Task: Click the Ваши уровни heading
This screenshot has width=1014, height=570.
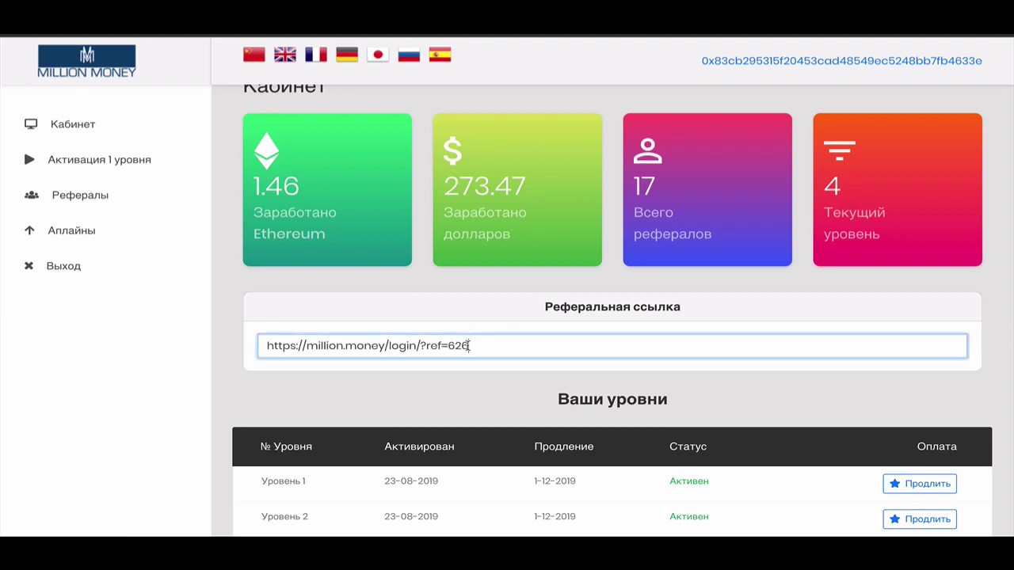Action: tap(612, 399)
